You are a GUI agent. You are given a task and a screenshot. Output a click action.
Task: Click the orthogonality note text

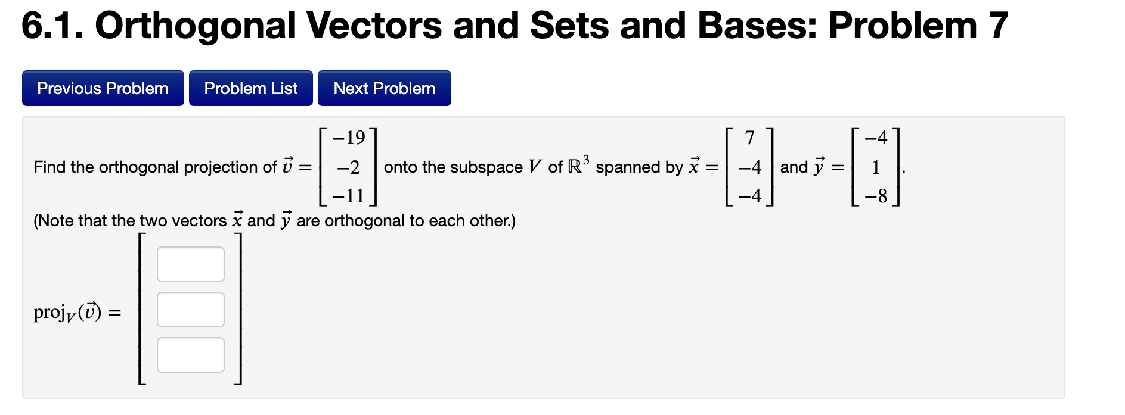274,220
